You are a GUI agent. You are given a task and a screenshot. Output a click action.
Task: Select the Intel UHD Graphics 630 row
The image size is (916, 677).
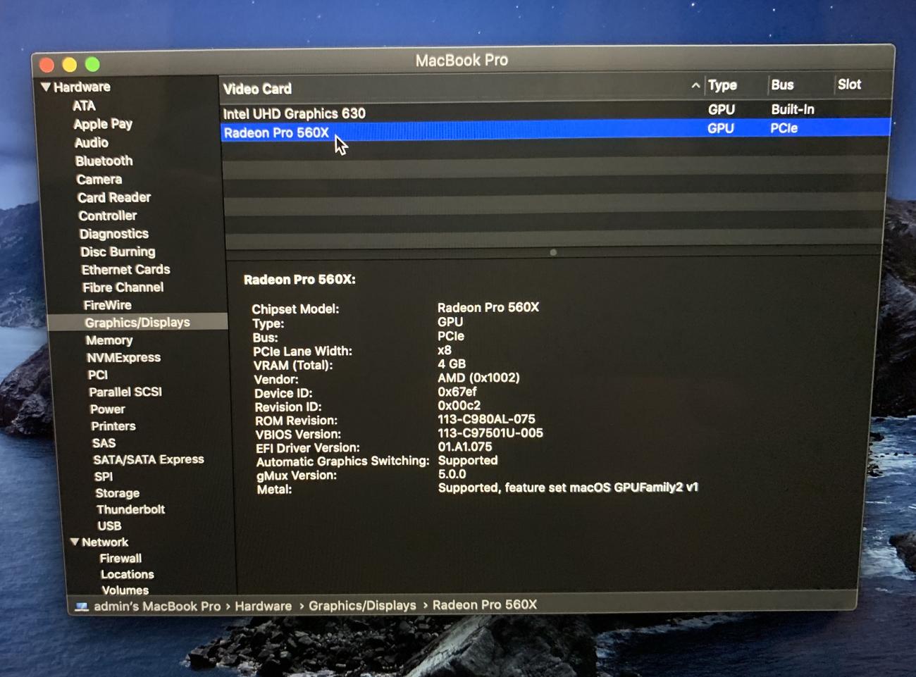click(x=555, y=111)
